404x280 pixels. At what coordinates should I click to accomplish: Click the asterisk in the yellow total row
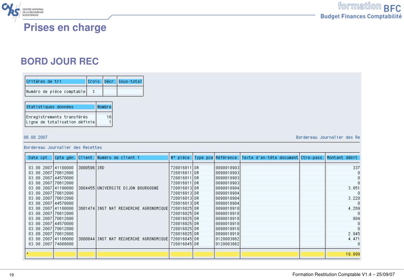[27, 254]
